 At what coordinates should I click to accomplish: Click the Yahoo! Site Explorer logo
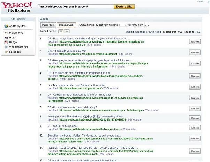(x=17, y=7)
